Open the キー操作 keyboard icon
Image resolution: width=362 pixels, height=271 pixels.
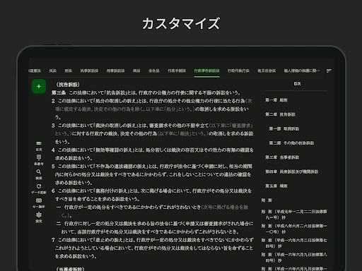click(39, 203)
